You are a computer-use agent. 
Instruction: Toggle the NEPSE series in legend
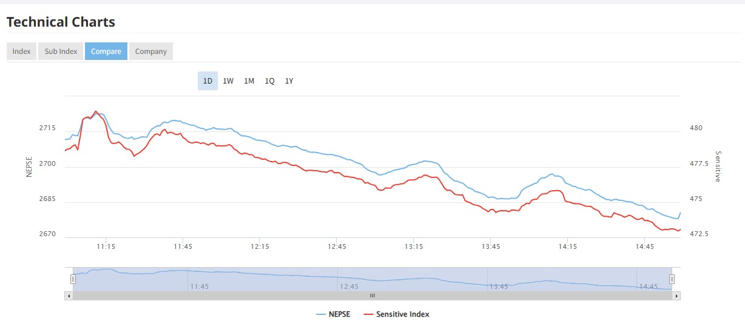click(x=333, y=314)
